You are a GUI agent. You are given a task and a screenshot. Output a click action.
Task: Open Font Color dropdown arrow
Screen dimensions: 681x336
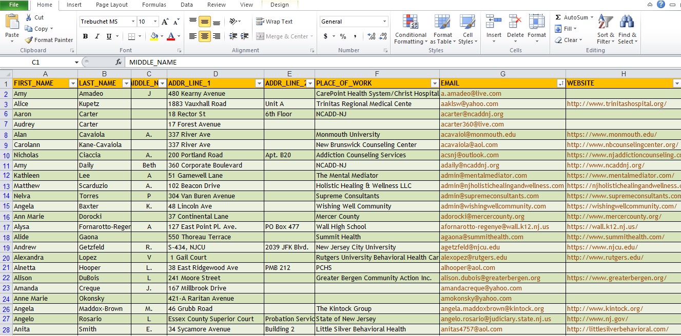point(179,36)
